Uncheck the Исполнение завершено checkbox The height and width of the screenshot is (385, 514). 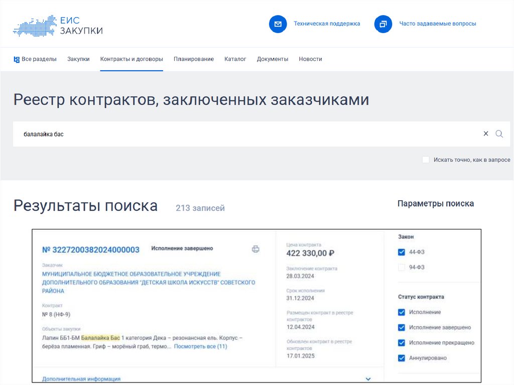[401, 327]
